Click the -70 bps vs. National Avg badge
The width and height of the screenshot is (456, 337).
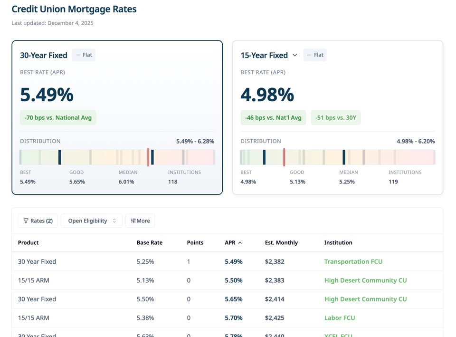click(58, 118)
